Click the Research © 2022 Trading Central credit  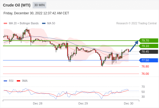(136, 23)
